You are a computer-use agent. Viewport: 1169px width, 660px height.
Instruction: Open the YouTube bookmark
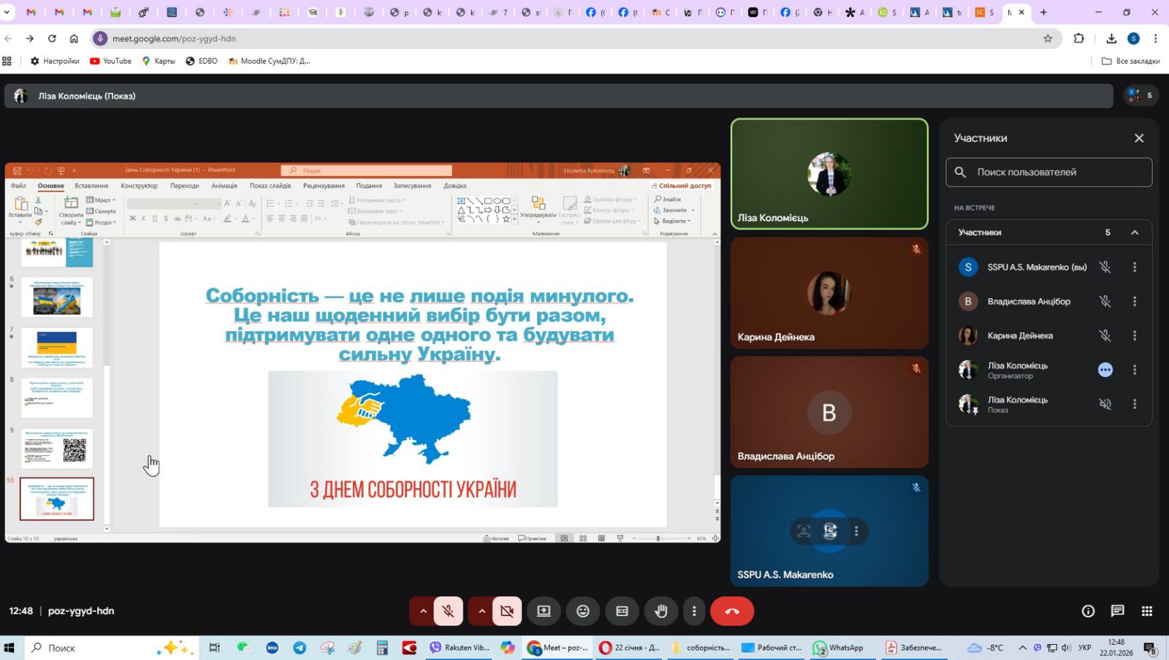111,61
